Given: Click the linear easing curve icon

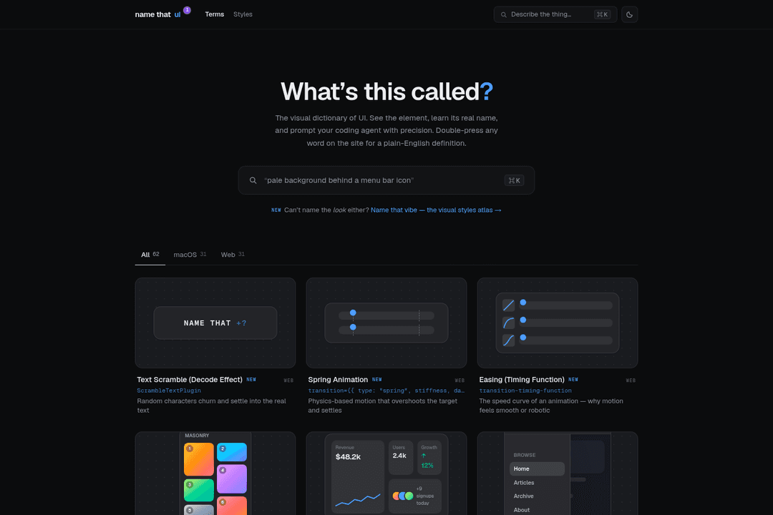Looking at the screenshot, I should 508,305.
